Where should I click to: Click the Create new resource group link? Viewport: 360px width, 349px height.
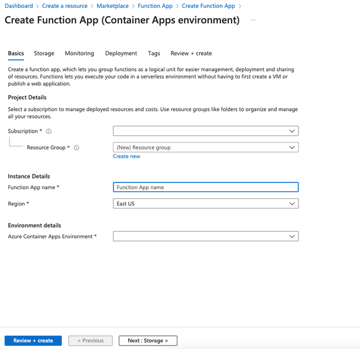[127, 156]
